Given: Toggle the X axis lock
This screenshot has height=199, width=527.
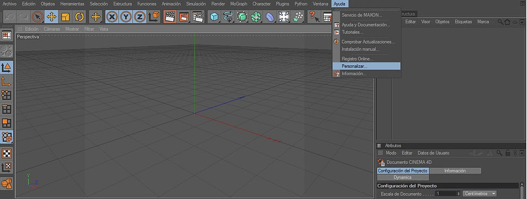Looking at the screenshot, I should (112, 17).
